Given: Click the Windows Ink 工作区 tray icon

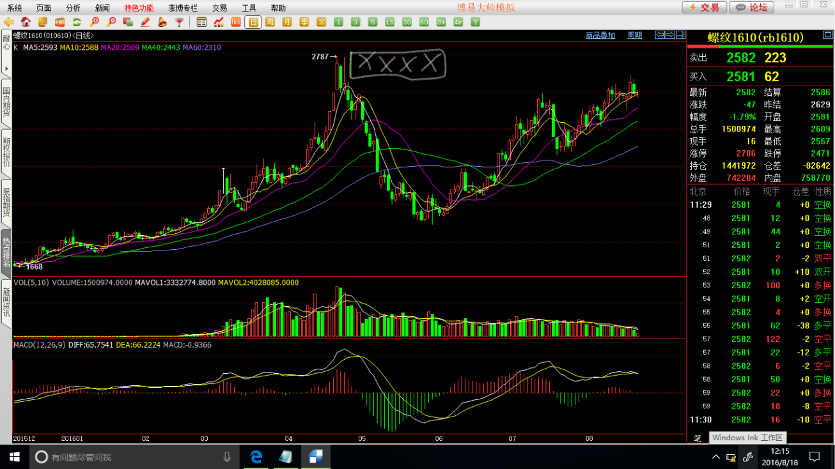Looking at the screenshot, I should pyautogui.click(x=747, y=457).
